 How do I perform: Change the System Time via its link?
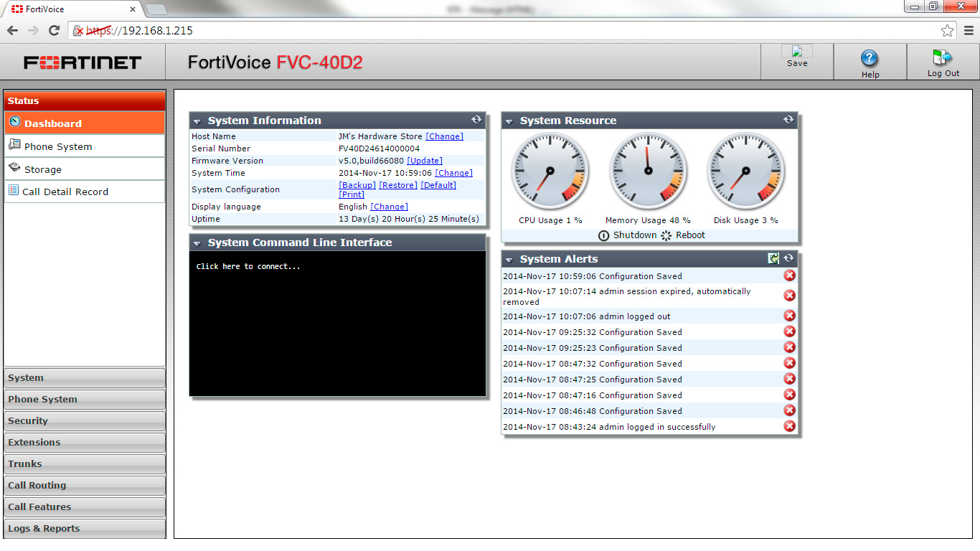[x=453, y=173]
